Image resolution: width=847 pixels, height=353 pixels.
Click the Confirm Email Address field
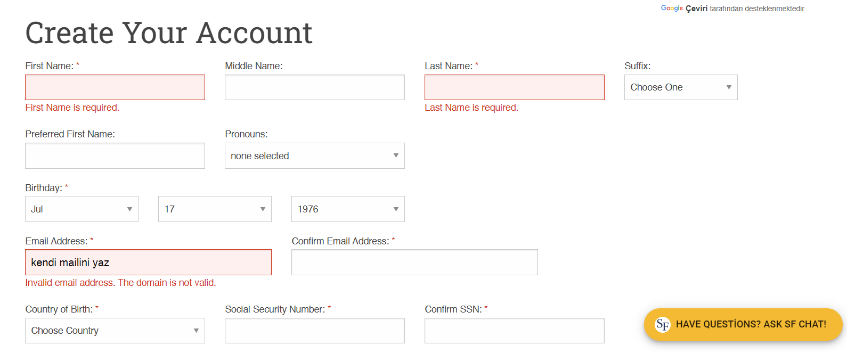click(x=414, y=262)
